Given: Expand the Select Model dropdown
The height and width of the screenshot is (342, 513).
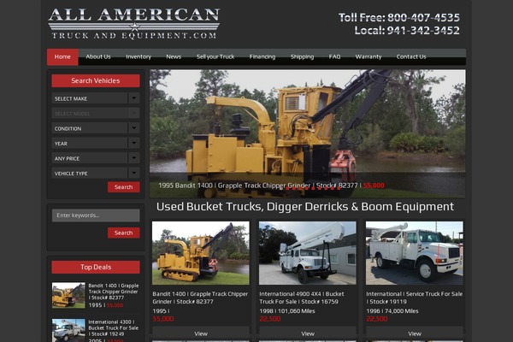Looking at the screenshot, I should [96, 113].
